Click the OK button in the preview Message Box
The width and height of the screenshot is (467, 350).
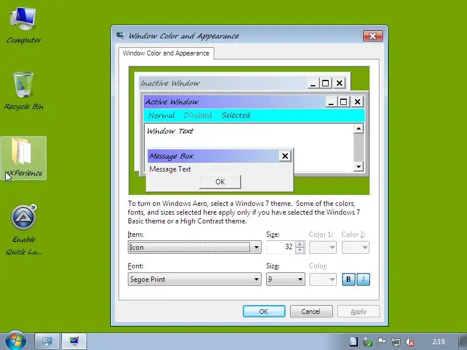[220, 182]
